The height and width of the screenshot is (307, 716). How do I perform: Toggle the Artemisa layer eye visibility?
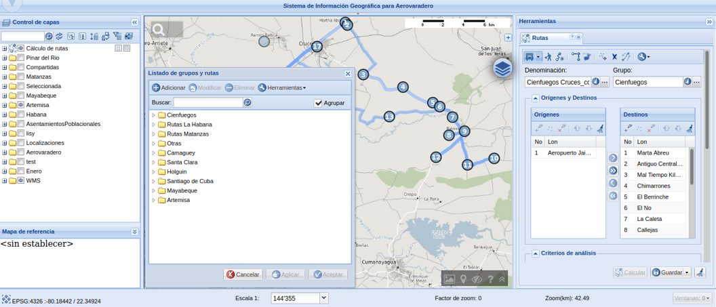pyautogui.click(x=20, y=105)
